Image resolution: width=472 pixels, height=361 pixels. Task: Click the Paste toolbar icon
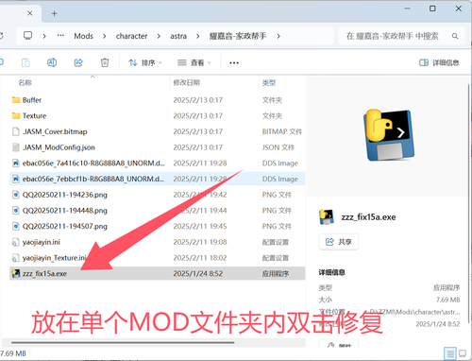(25, 62)
